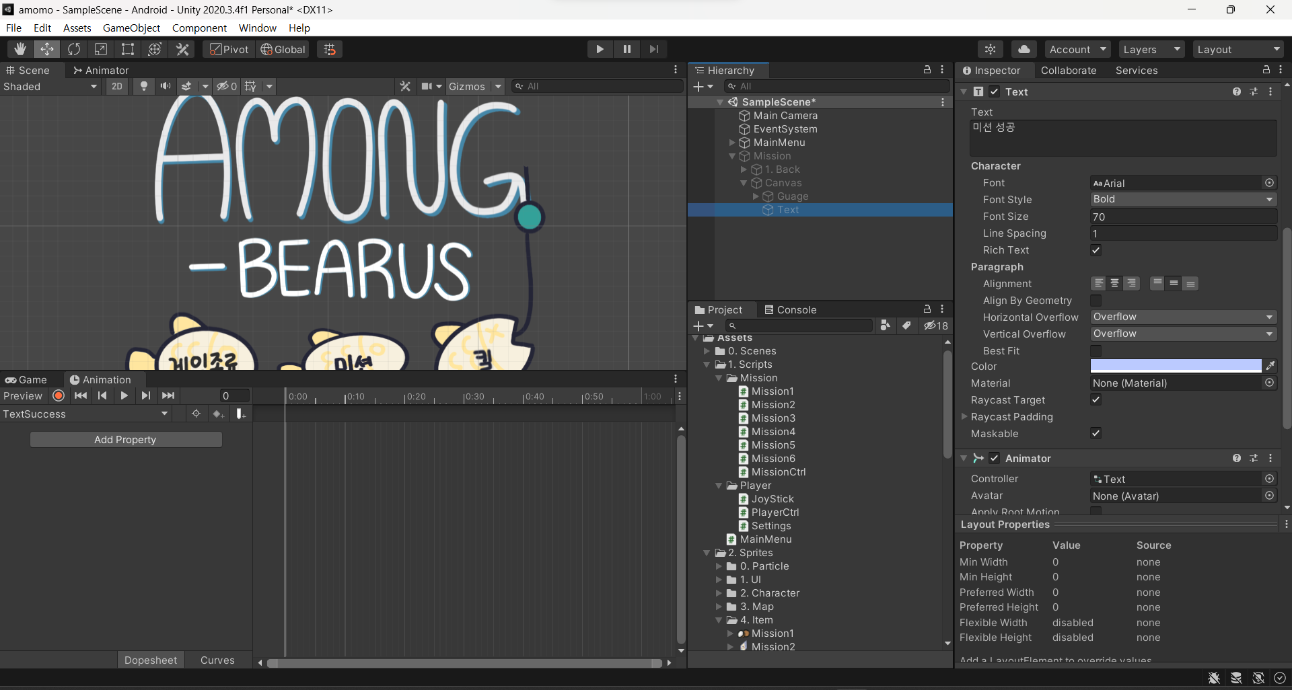1292x690 pixels.
Task: Open Font Style dropdown
Action: click(x=1183, y=199)
